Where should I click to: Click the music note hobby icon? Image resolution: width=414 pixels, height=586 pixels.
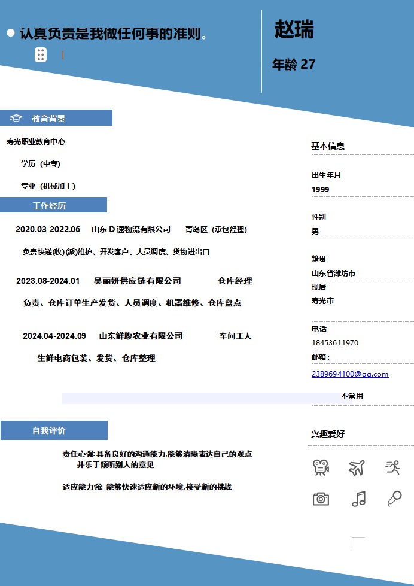tap(358, 499)
